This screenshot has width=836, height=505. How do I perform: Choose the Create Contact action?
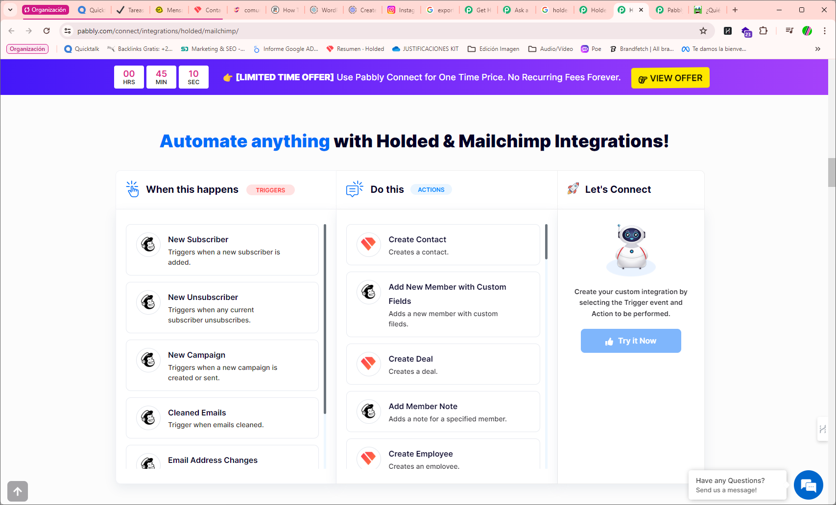[443, 245]
